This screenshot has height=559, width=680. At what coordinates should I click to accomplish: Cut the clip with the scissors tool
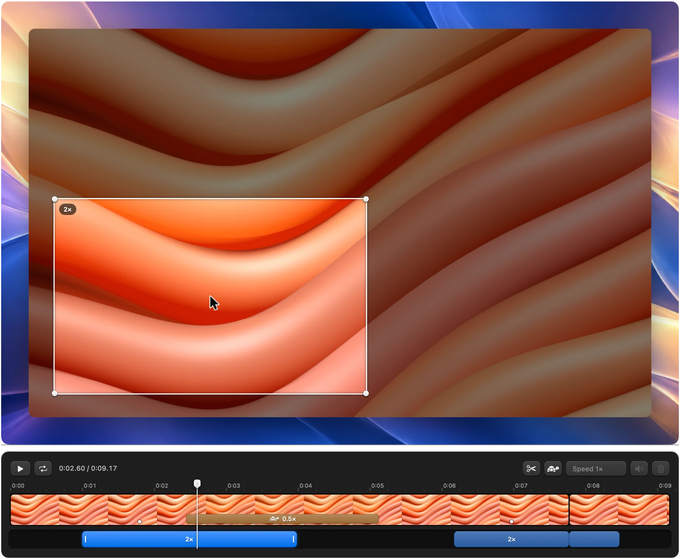[x=531, y=469]
